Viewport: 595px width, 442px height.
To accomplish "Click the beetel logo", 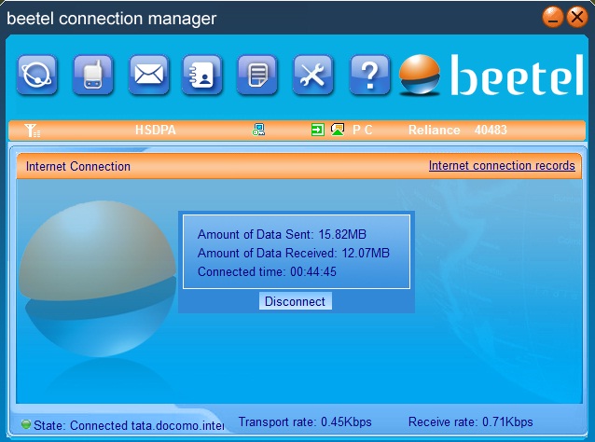I will point(491,75).
